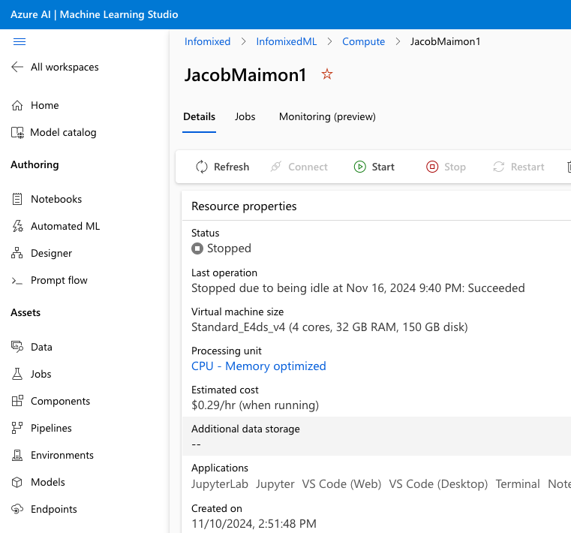
Task: Select the Stopped due to being idle message
Action: tap(358, 288)
